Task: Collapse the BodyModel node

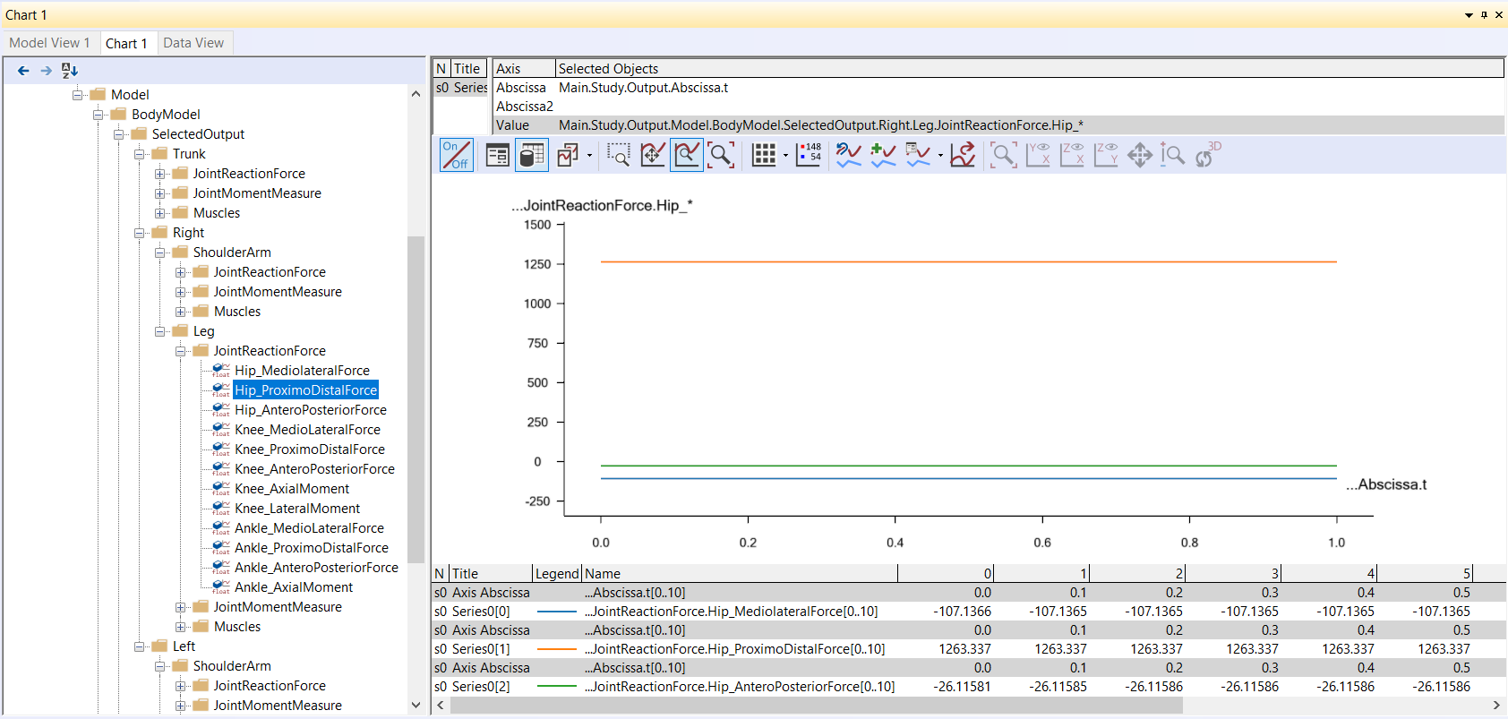Action: (99, 115)
